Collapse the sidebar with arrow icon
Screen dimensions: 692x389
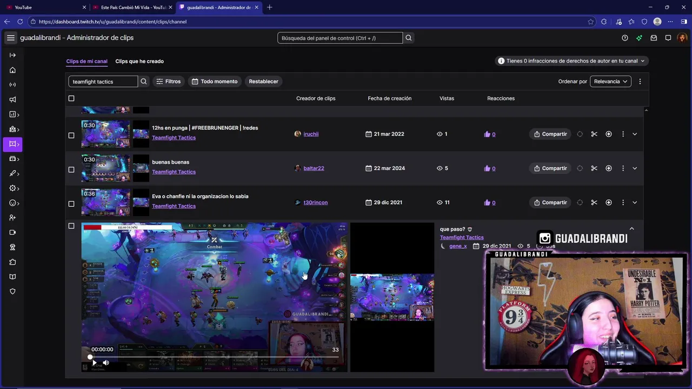(x=12, y=55)
